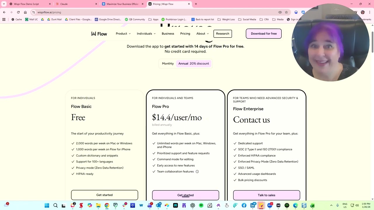Click Talk to sales button
Image resolution: width=374 pixels, height=210 pixels.
coord(266,195)
